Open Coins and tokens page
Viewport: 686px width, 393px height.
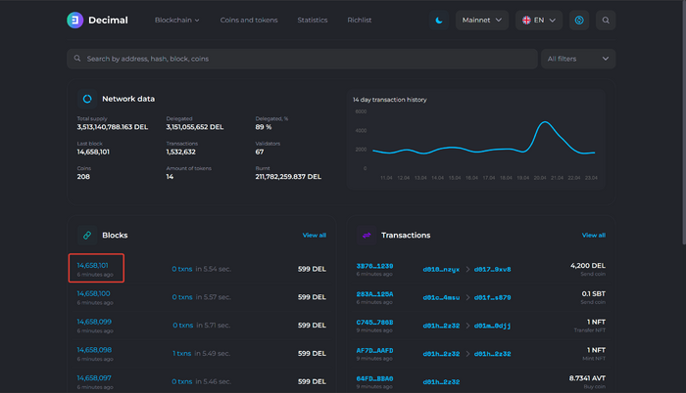[249, 21]
